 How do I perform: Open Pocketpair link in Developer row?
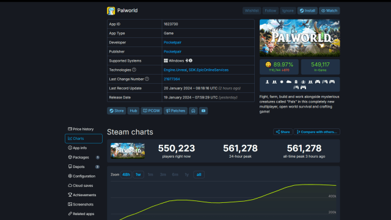coord(172,42)
